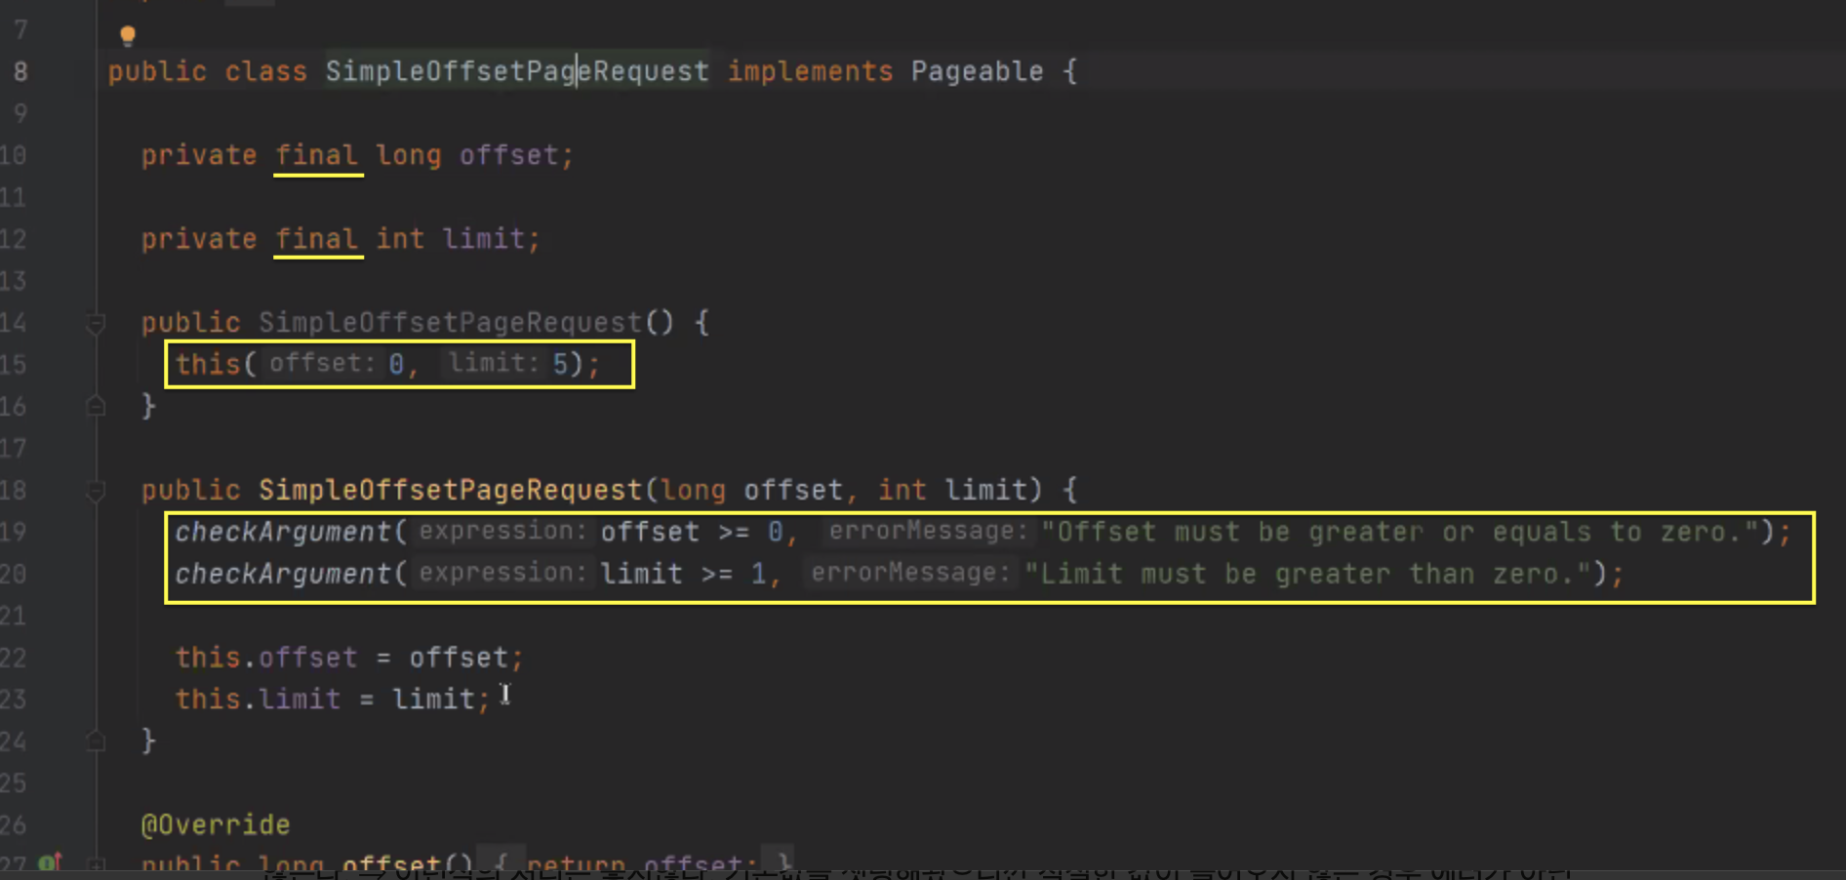Viewport: 1846px width, 880px height.
Task: Click the fold end marker at line 16
Action: click(x=96, y=406)
